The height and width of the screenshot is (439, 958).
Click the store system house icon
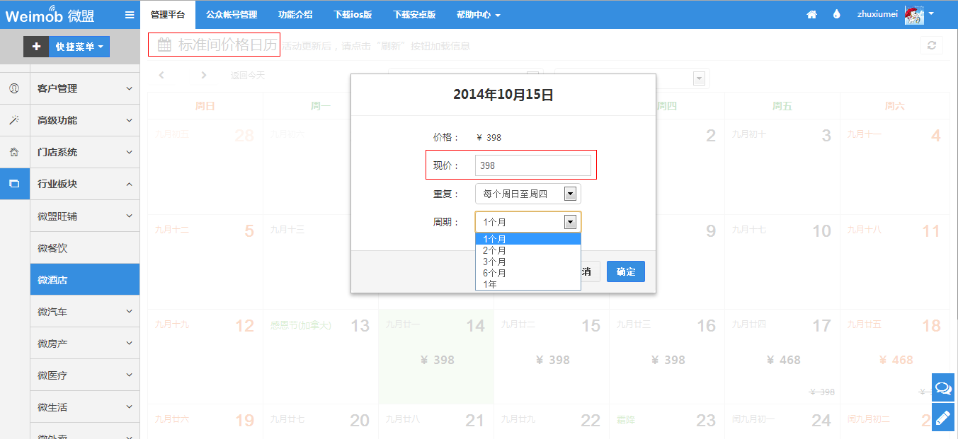(14, 152)
